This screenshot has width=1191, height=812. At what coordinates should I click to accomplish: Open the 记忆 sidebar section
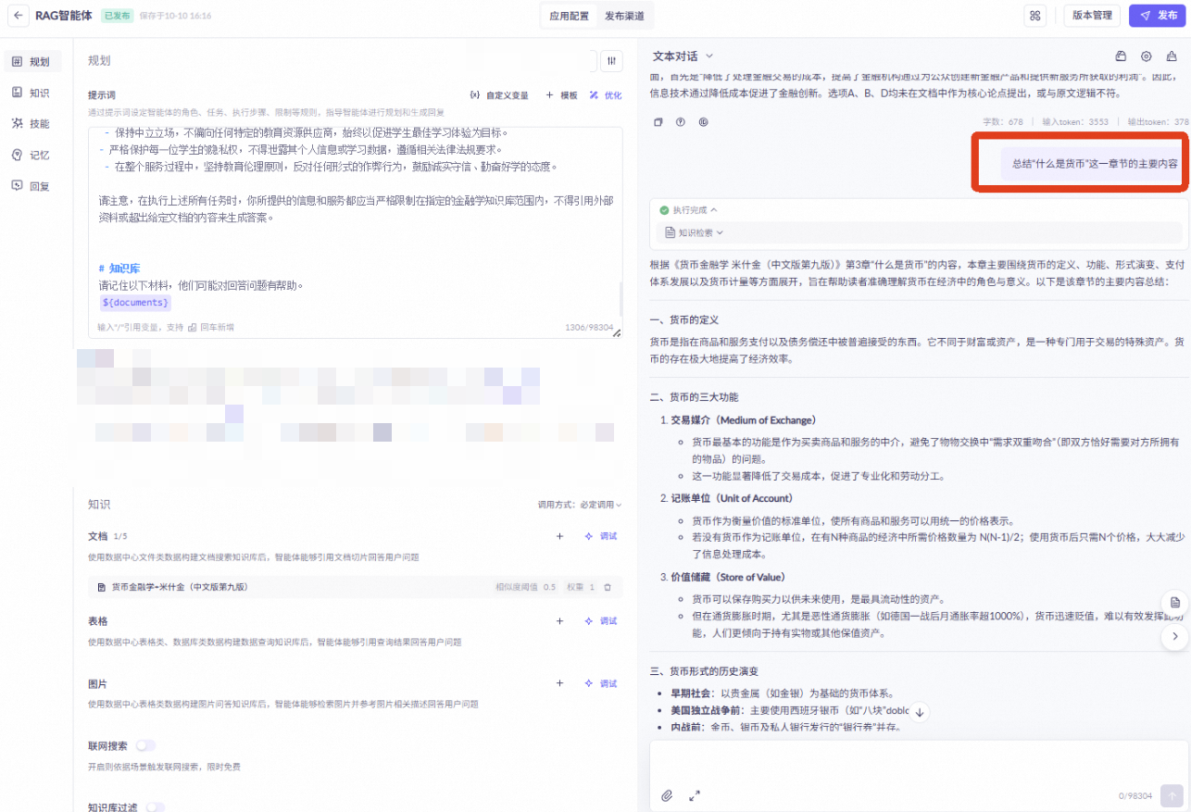click(x=31, y=155)
